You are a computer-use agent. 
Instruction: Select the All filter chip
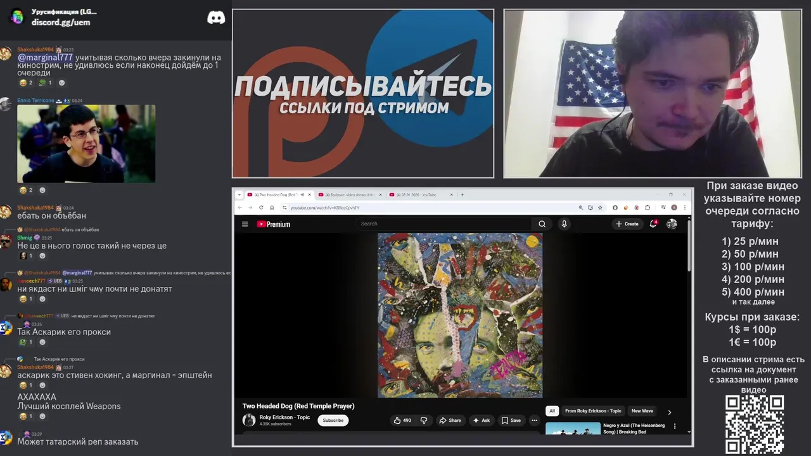coord(552,411)
